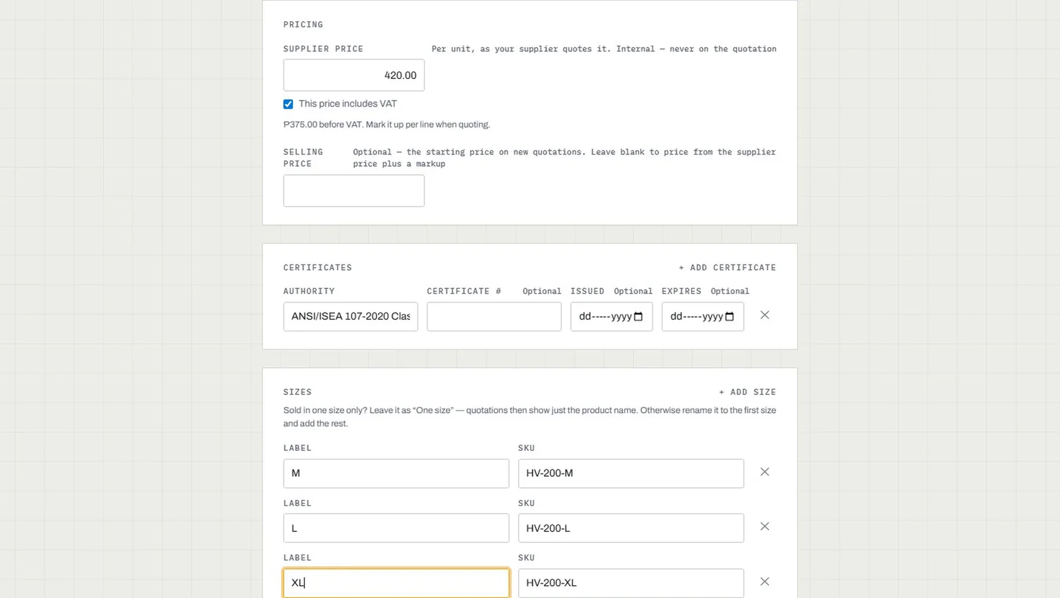The height and width of the screenshot is (598, 1060).
Task: Focus the Certificate number field
Action: click(x=494, y=317)
